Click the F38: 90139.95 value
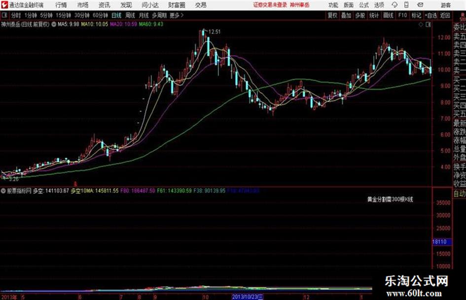Viewport: 466px width, 300px height. click(x=209, y=191)
